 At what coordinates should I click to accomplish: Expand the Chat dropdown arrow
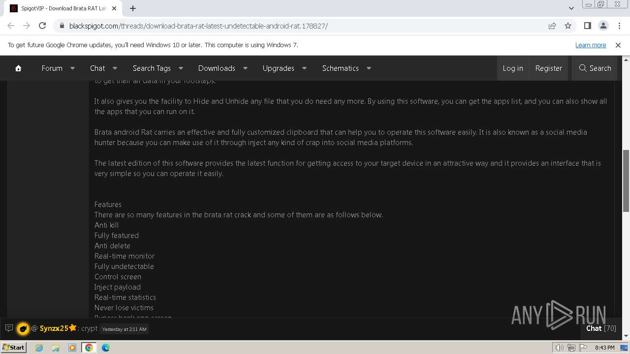tap(115, 68)
